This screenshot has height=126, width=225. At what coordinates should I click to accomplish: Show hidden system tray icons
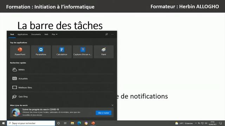pos(196,123)
